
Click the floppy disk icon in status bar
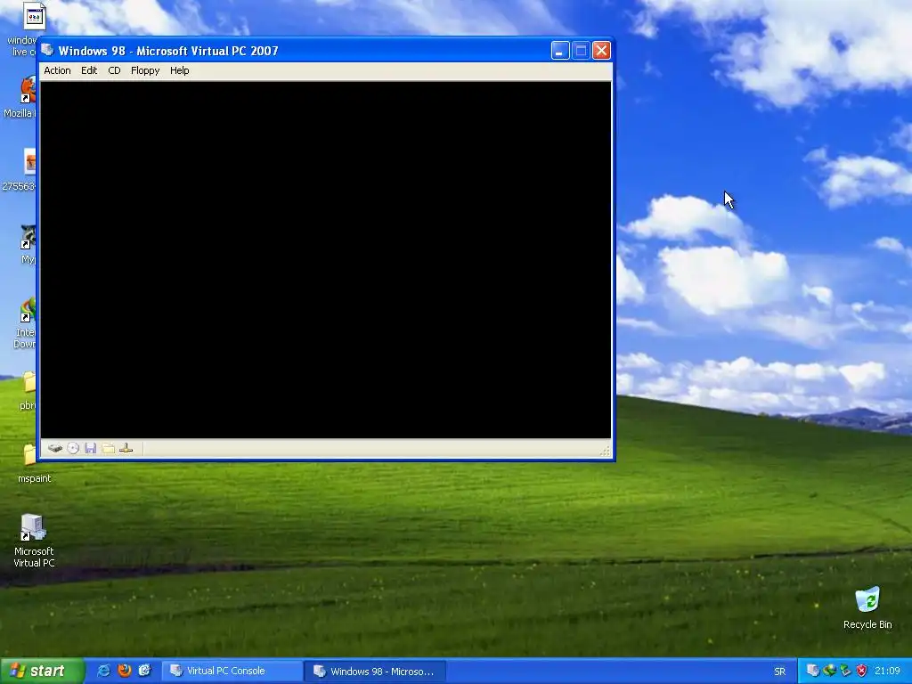coord(90,449)
